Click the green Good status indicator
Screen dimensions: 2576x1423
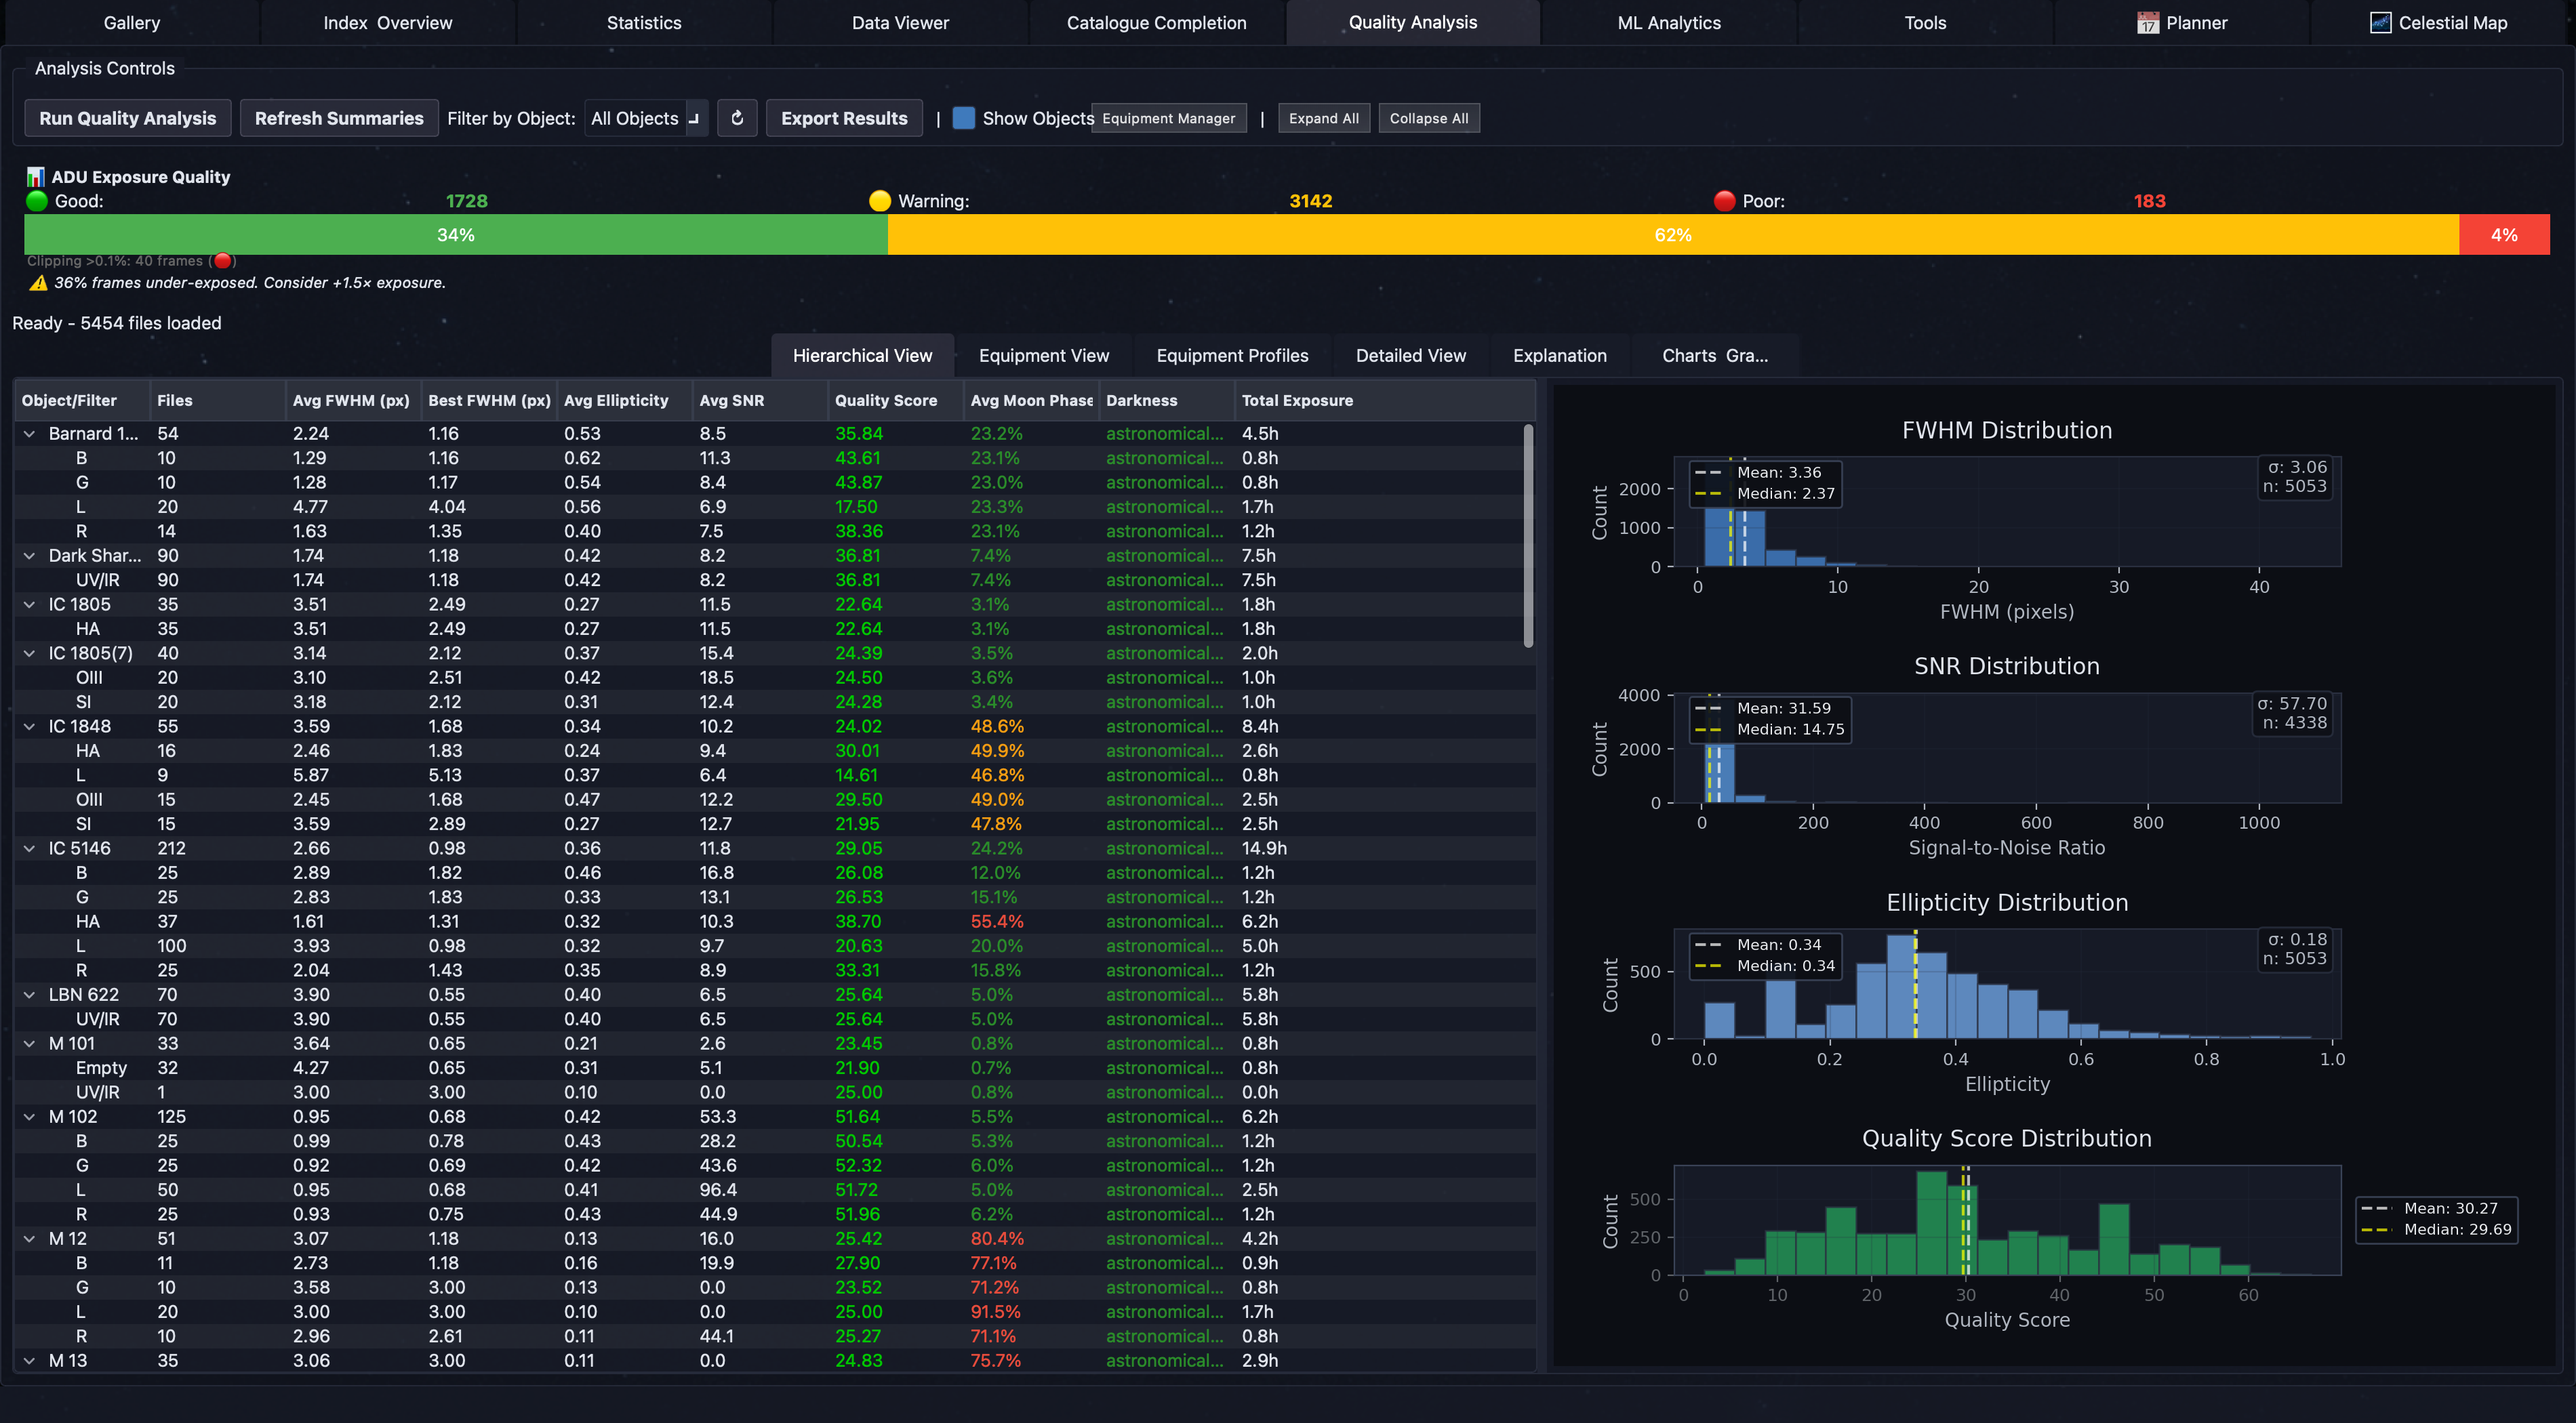point(37,201)
